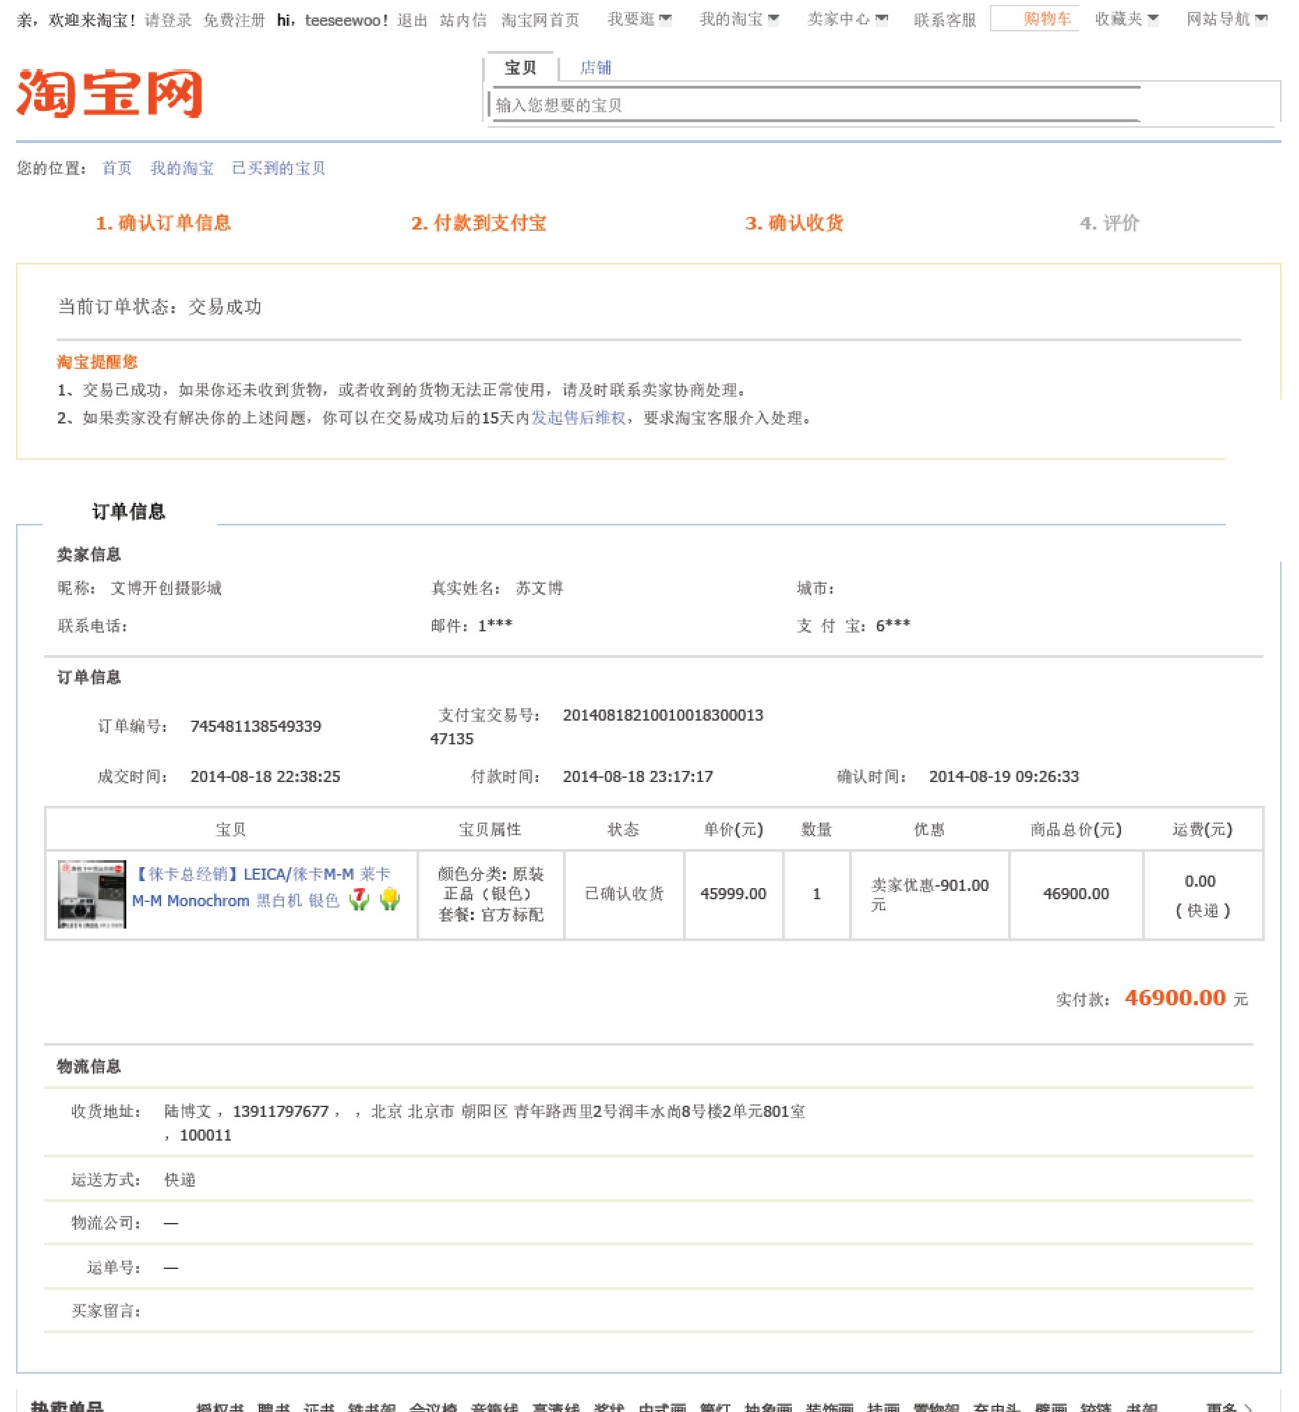Click the 淘宝网 orange logo
The width and height of the screenshot is (1299, 1412).
tap(110, 93)
